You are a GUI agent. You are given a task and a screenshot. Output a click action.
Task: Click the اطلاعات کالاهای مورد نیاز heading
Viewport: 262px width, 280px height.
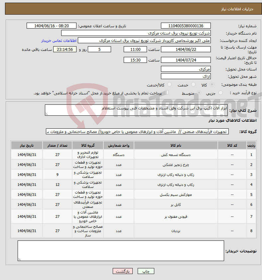coord(232,120)
